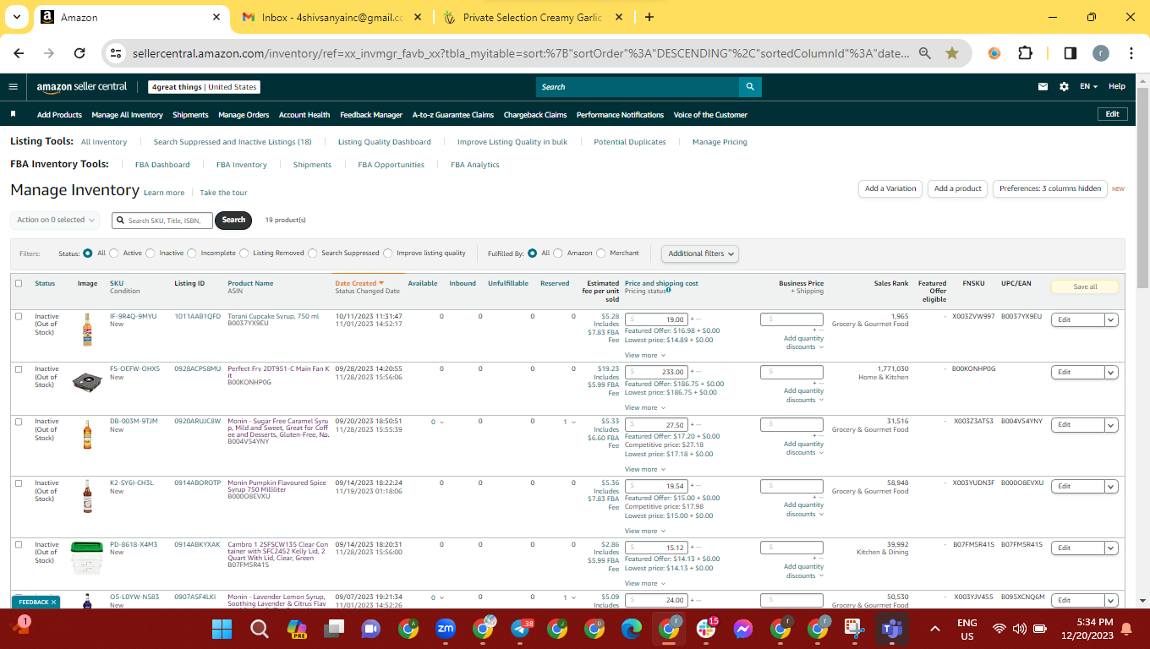Open Account Health in the nav bar

[x=304, y=115]
